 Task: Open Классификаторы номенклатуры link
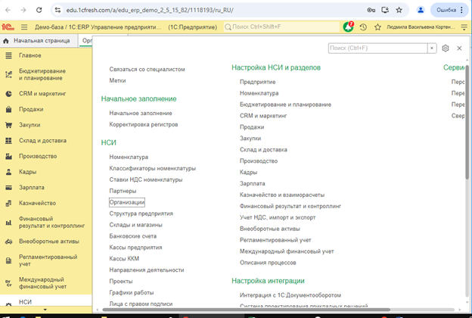[x=152, y=168]
